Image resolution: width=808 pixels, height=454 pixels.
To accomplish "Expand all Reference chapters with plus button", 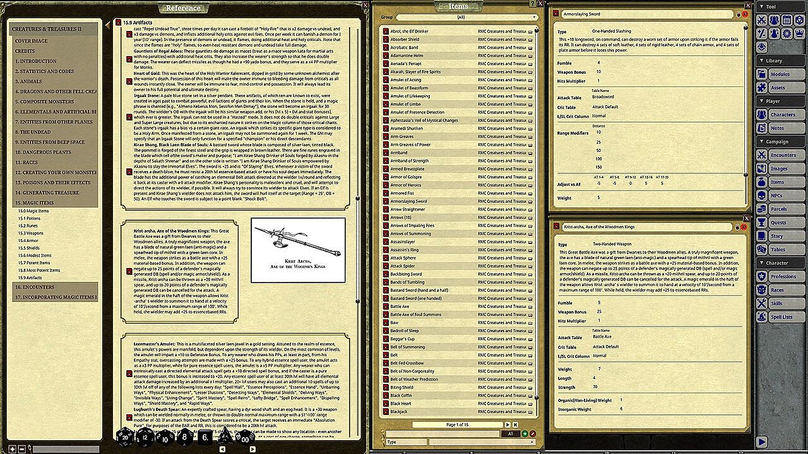I will coord(13,448).
